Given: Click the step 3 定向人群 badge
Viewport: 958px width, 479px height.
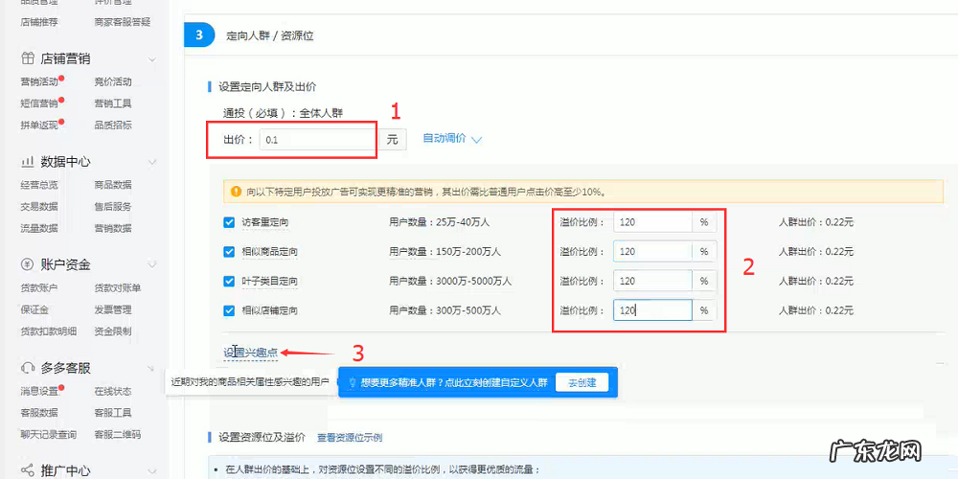Looking at the screenshot, I should 199,34.
